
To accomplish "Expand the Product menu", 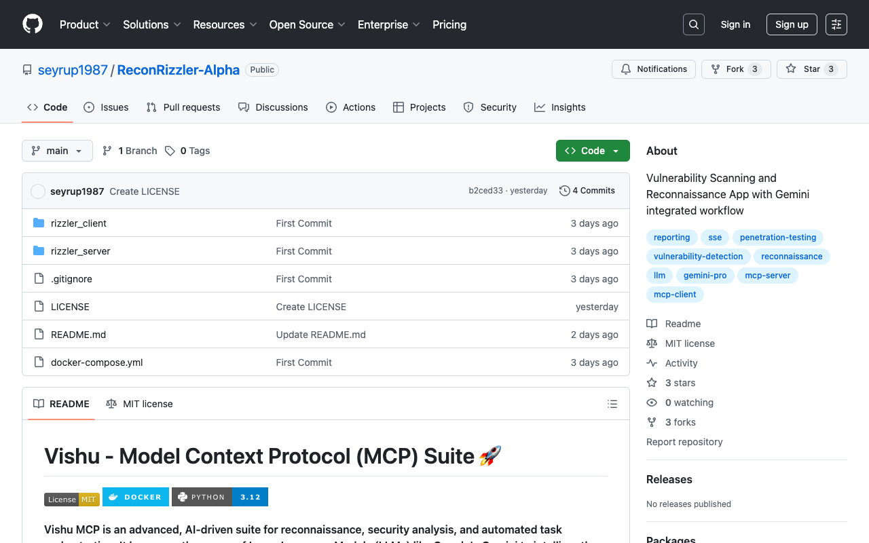I will pyautogui.click(x=85, y=24).
